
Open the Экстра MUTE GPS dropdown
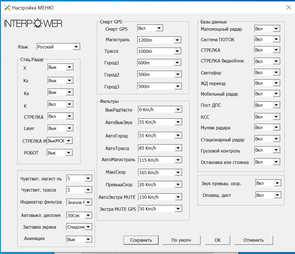point(178,209)
